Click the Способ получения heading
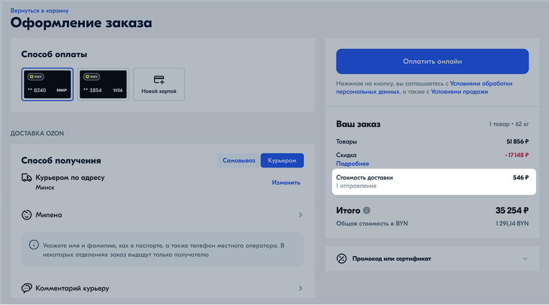This screenshot has width=549, height=305. click(x=61, y=160)
